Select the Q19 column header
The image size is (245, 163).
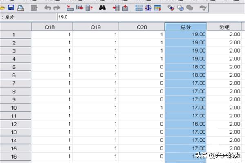coord(95,26)
